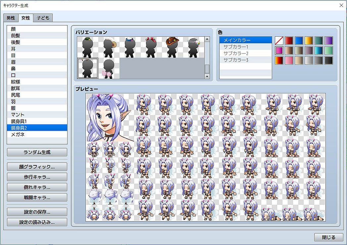Open 戦闘キャラ... export
This screenshot has height=245, width=347.
pos(37,197)
